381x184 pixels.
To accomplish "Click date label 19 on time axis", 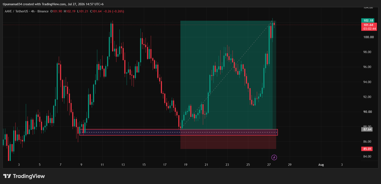I will [186, 165].
